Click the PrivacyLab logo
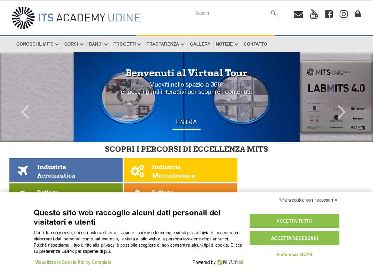Image resolution: width=373 pixels, height=280 pixels. click(230, 262)
